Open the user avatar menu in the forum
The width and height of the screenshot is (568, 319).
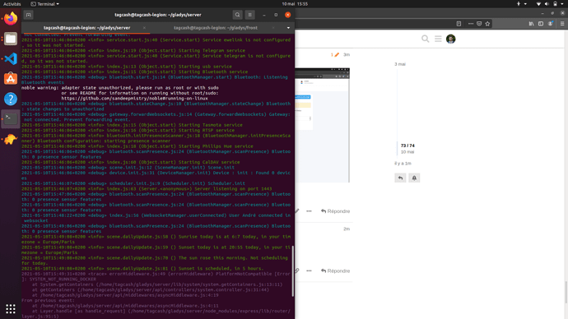click(450, 39)
